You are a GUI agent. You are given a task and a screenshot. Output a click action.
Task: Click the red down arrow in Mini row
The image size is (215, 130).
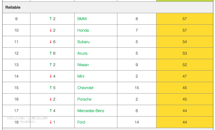51,76
